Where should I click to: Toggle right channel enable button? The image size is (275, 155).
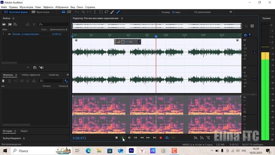(x=254, y=80)
